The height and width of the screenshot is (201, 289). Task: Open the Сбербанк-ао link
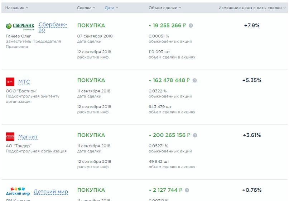point(53,27)
